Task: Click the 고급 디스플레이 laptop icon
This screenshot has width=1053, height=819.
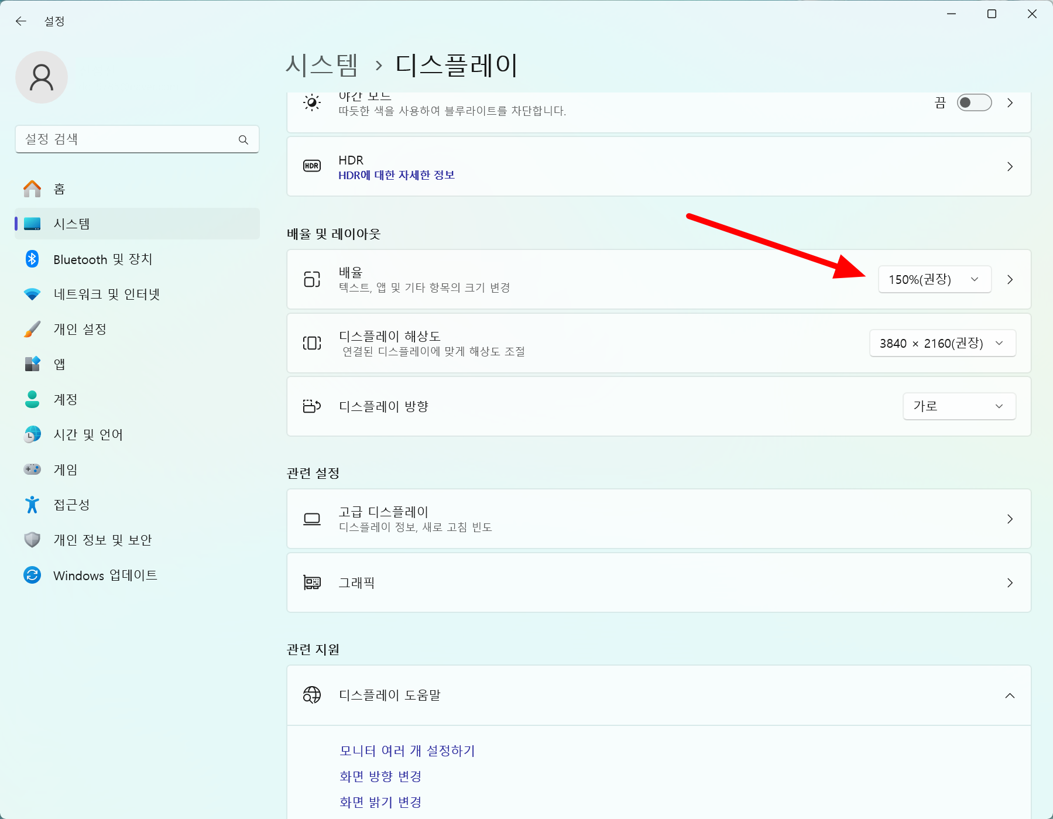Action: [x=312, y=519]
